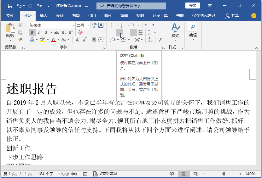The image size is (262, 178).
Task: Switch to the 开发工具 ribbon tab
Action: point(160,16)
